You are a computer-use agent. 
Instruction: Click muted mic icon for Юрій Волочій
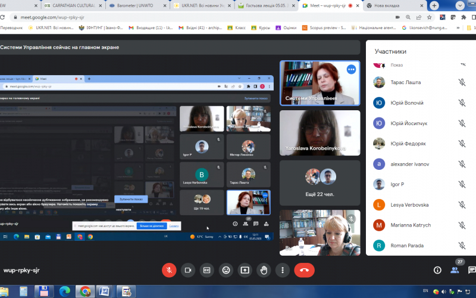click(x=462, y=103)
